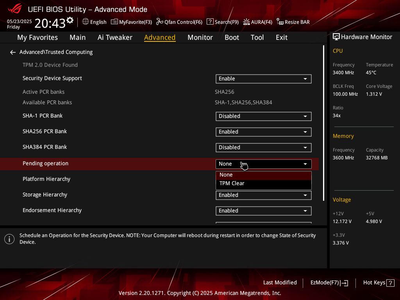Click the back arrow beside Advanced\Trusted Computing
The image size is (400, 300).
[13, 52]
